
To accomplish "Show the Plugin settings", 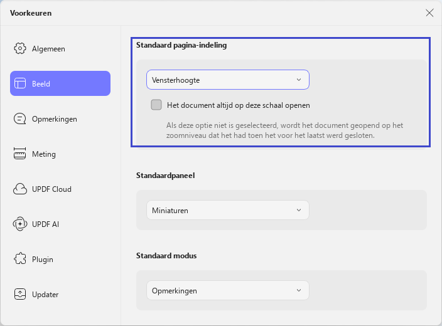I will pyautogui.click(x=60, y=259).
